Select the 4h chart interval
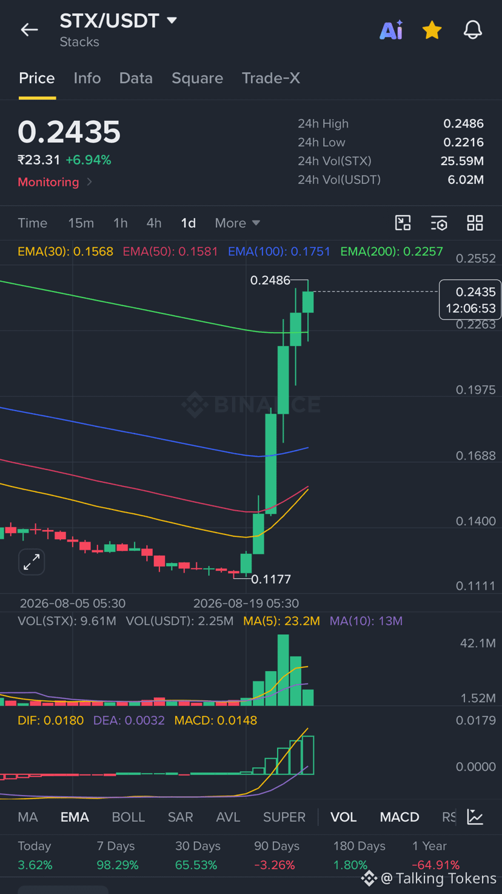The width and height of the screenshot is (502, 894). pos(154,223)
